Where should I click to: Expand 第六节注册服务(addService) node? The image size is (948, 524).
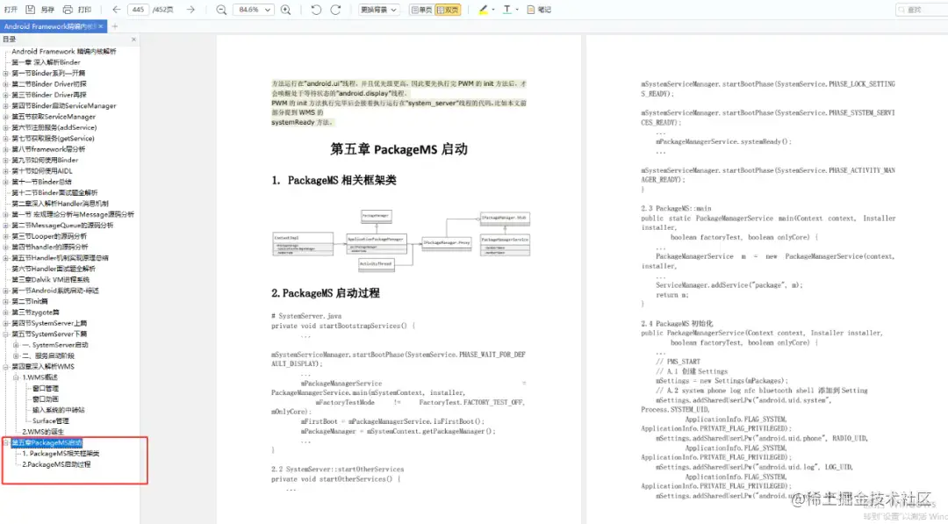(x=6, y=127)
